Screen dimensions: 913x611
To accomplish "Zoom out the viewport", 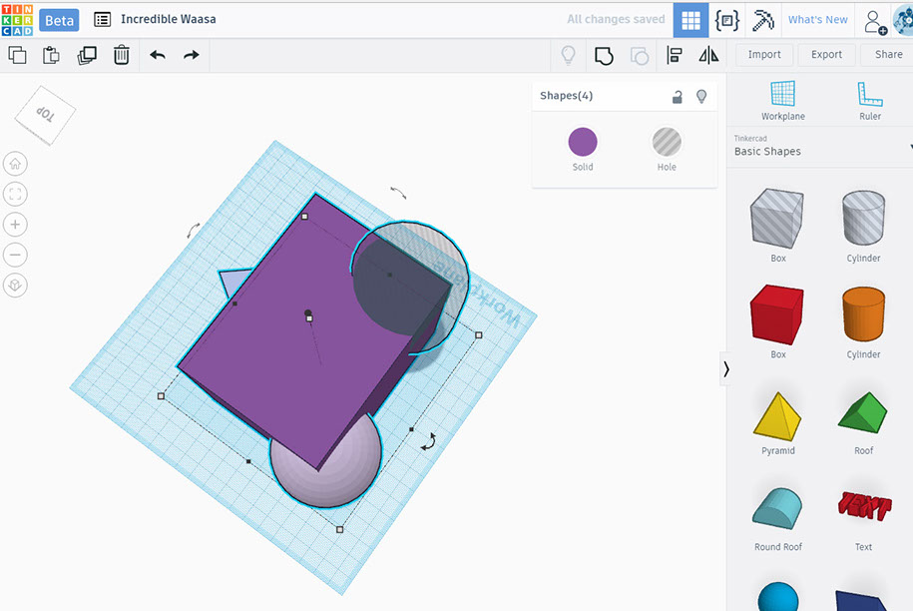I will pyautogui.click(x=15, y=255).
